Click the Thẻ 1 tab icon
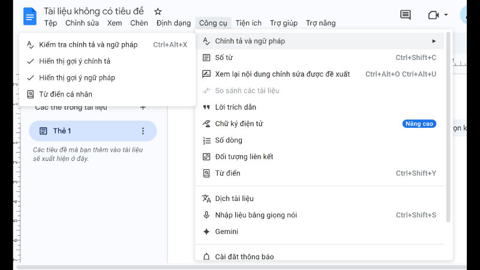Screen dimensions: 480x270 click(x=43, y=131)
